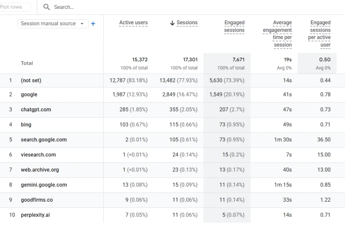Click sessions 13,482 (77.93%) cell
The width and height of the screenshot is (345, 226).
[179, 80]
